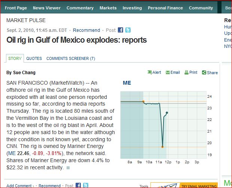
Task: Click the bottom Recommend link
Action: pyautogui.click(x=49, y=186)
